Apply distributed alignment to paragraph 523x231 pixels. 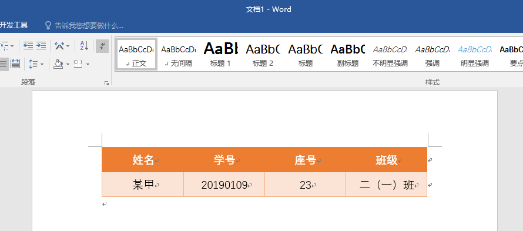tap(15, 63)
